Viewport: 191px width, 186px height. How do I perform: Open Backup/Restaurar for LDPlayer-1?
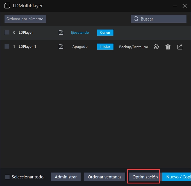(x=134, y=47)
